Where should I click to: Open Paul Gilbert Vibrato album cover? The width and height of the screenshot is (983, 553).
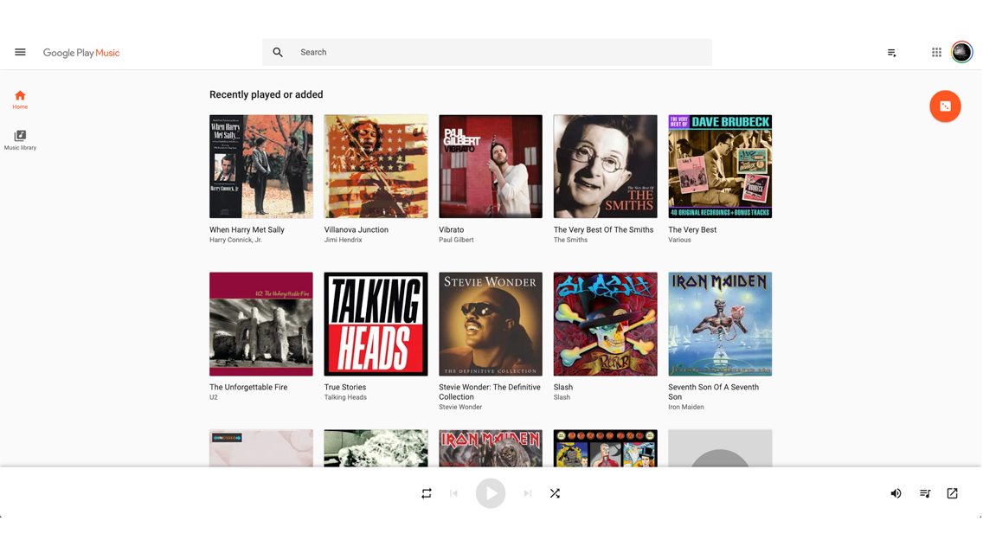491,166
